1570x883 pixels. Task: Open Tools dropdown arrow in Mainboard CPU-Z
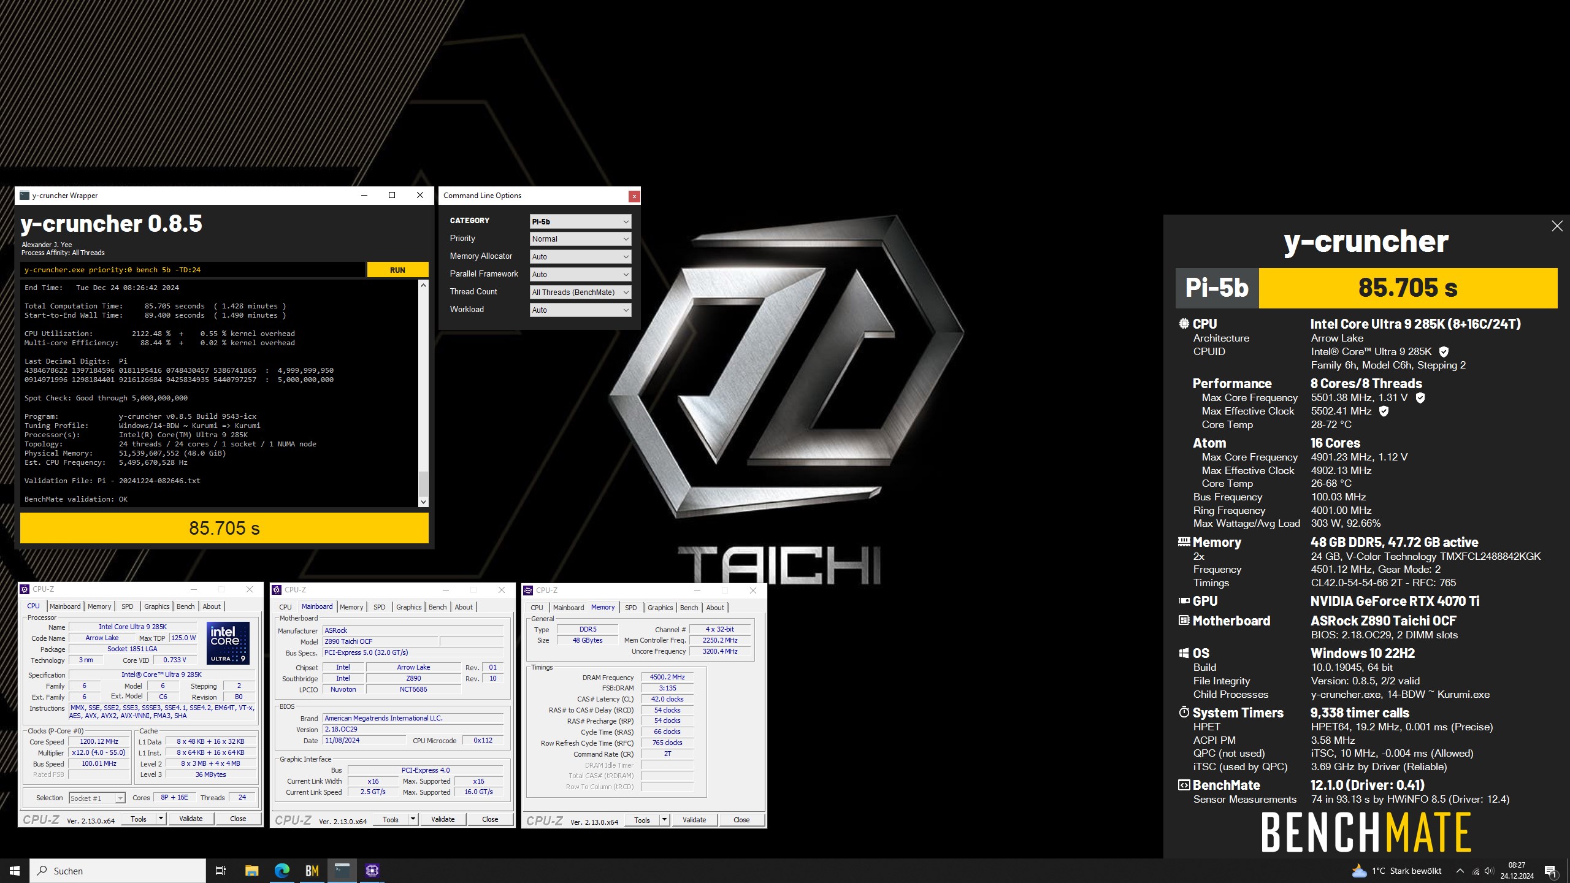(413, 819)
